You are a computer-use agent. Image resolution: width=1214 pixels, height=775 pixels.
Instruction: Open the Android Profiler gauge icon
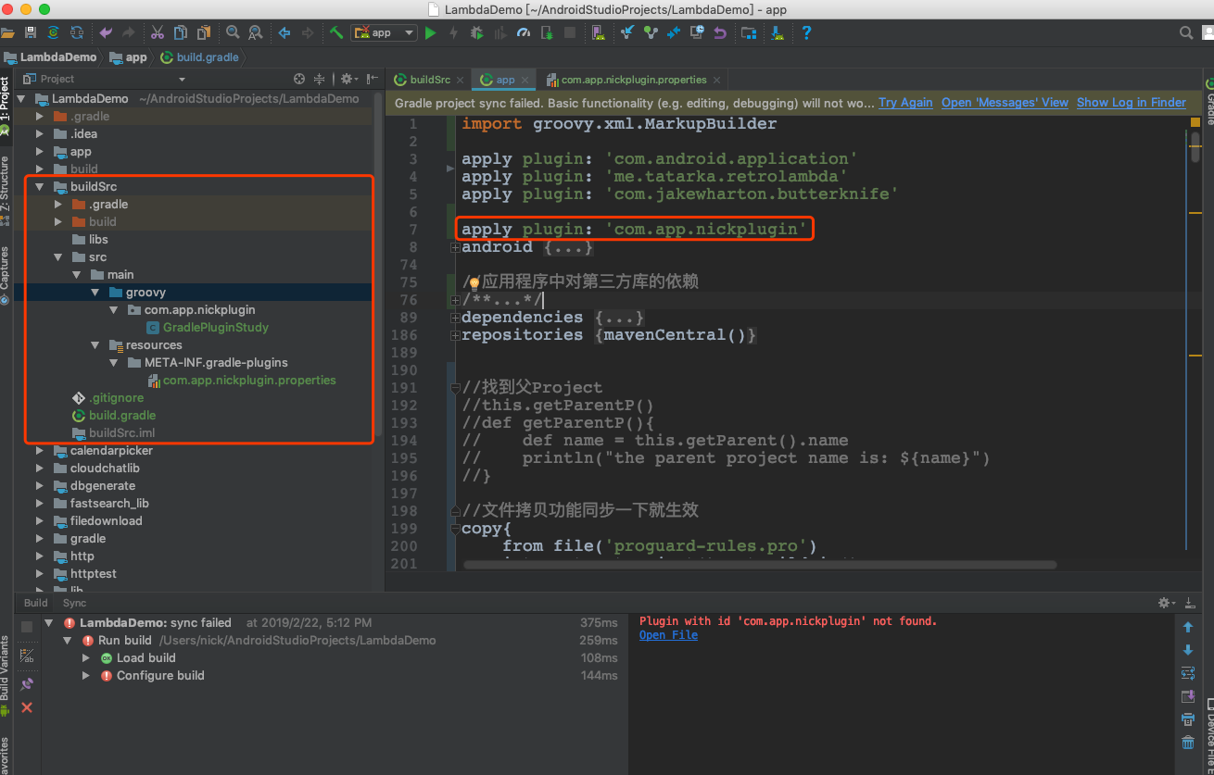524,32
